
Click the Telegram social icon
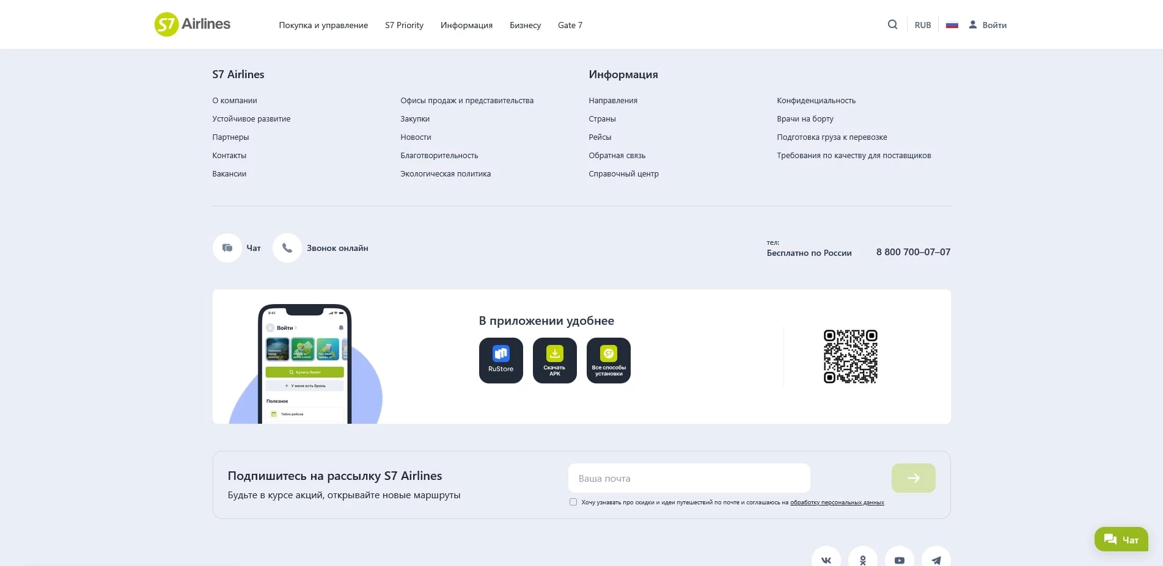tap(936, 559)
